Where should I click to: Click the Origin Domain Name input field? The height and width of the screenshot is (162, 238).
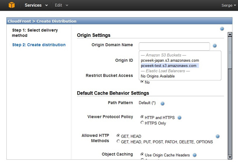174,46
